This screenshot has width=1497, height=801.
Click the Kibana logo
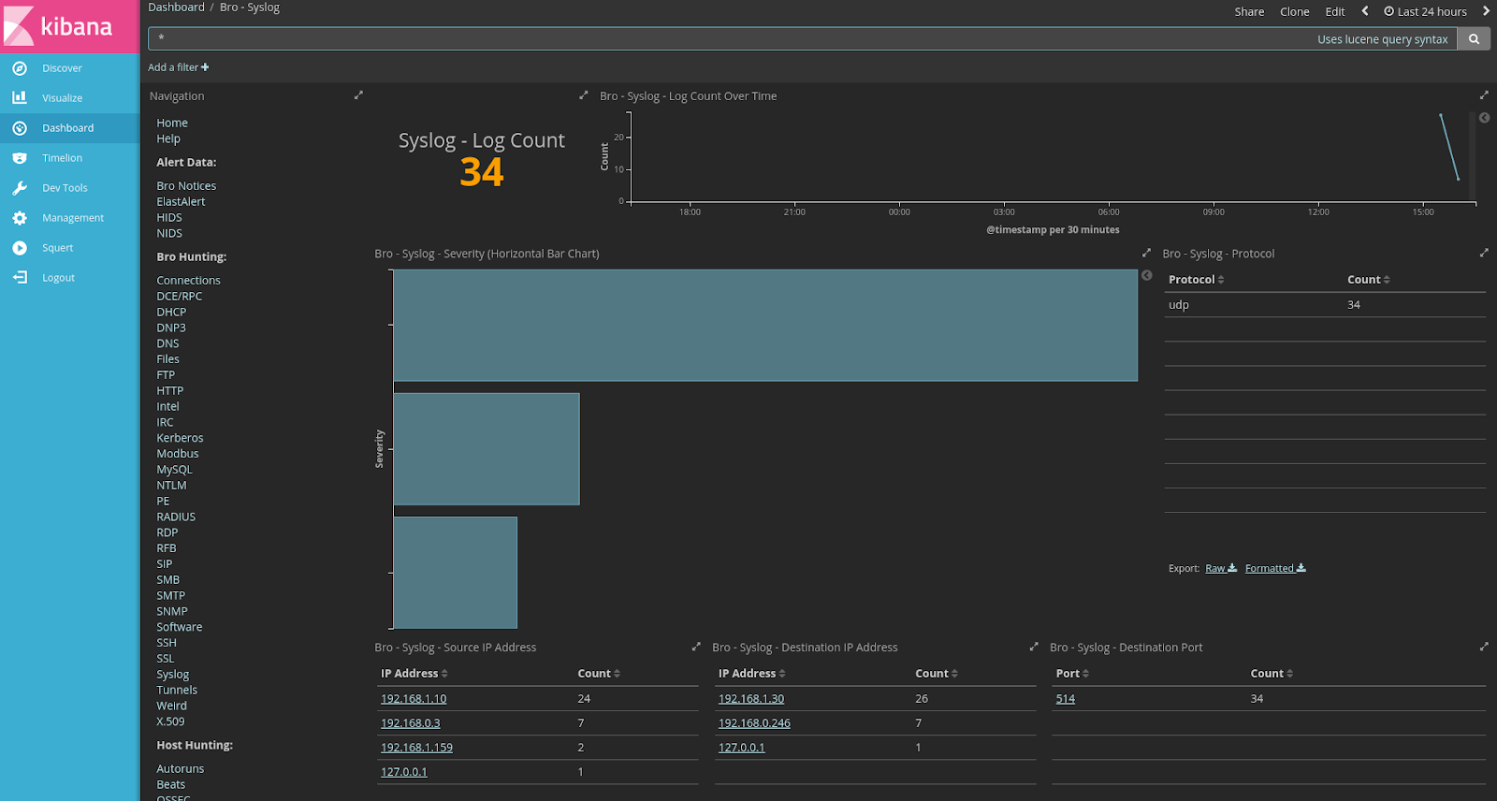point(69,26)
